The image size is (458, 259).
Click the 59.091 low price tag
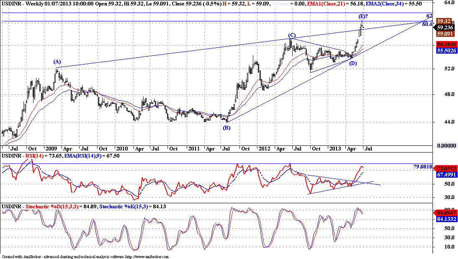point(445,34)
